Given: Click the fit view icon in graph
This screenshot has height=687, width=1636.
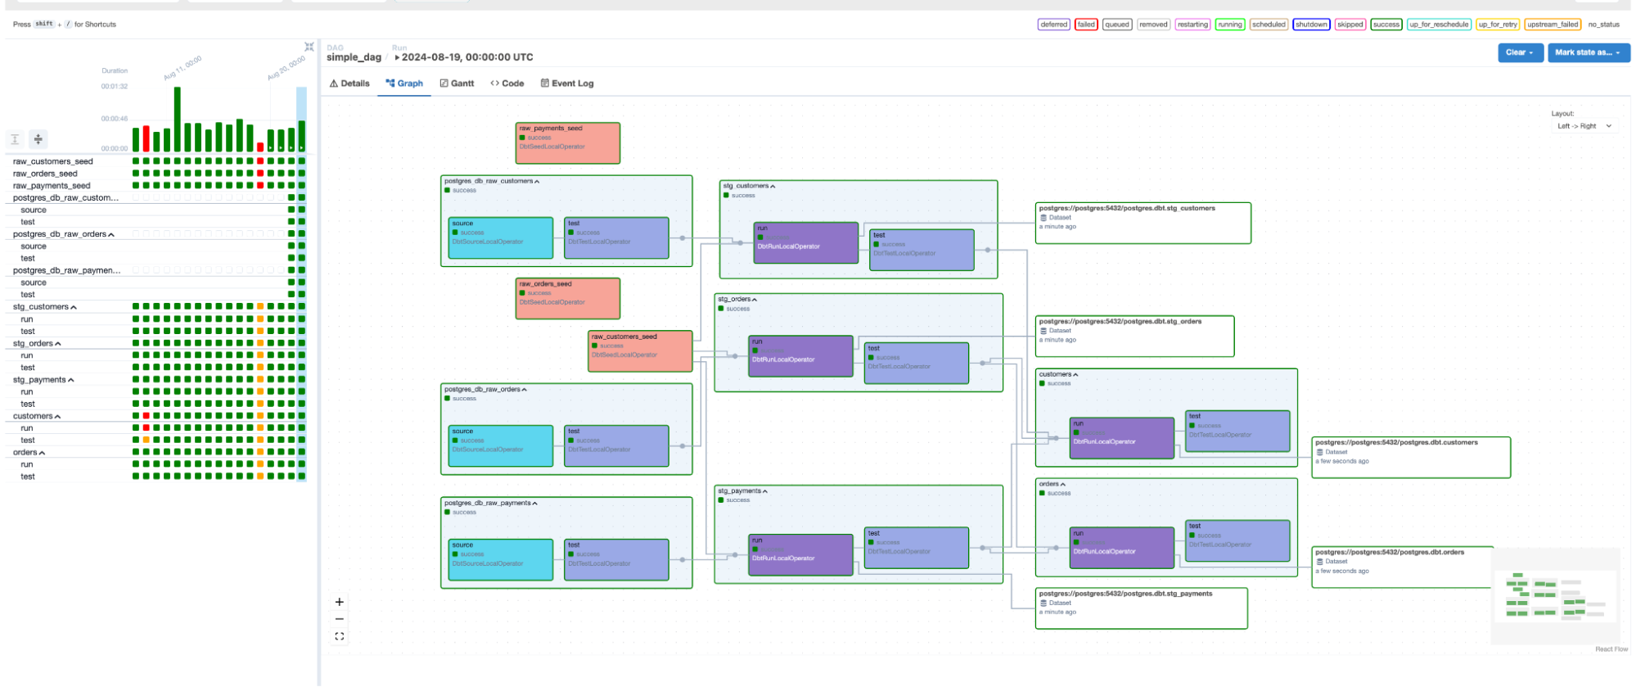Looking at the screenshot, I should [340, 636].
